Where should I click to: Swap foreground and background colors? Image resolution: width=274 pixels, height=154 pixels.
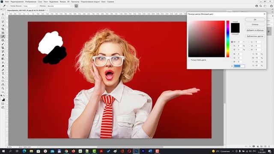[4, 96]
